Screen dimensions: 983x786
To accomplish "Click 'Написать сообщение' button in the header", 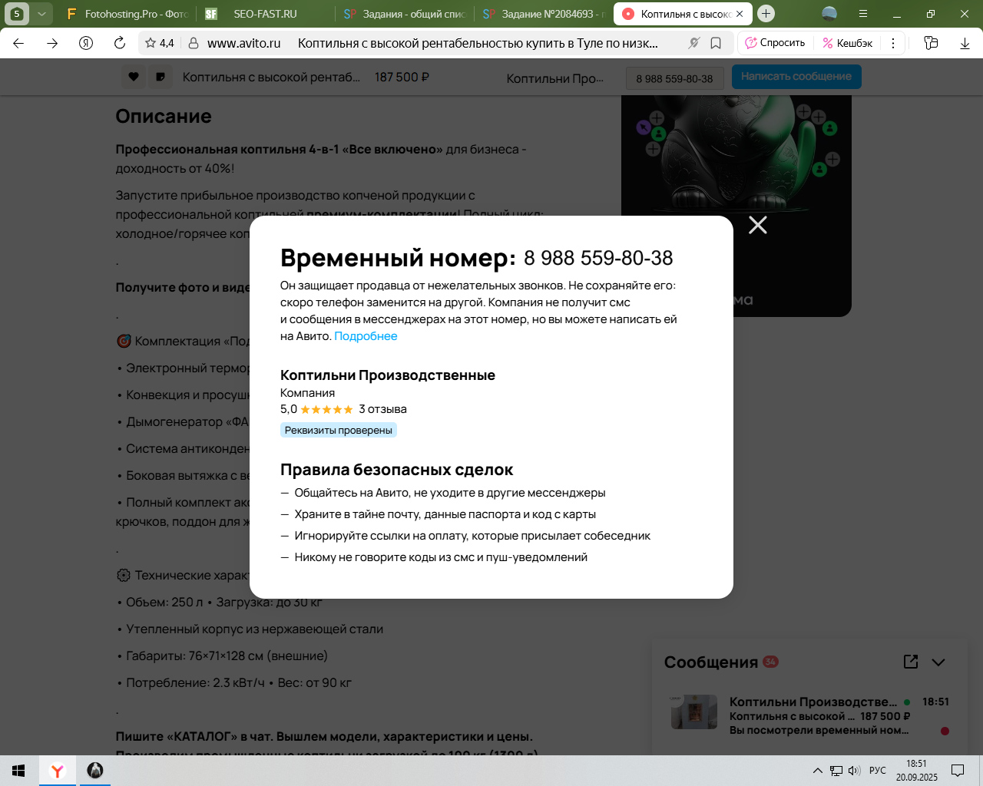I will [796, 77].
